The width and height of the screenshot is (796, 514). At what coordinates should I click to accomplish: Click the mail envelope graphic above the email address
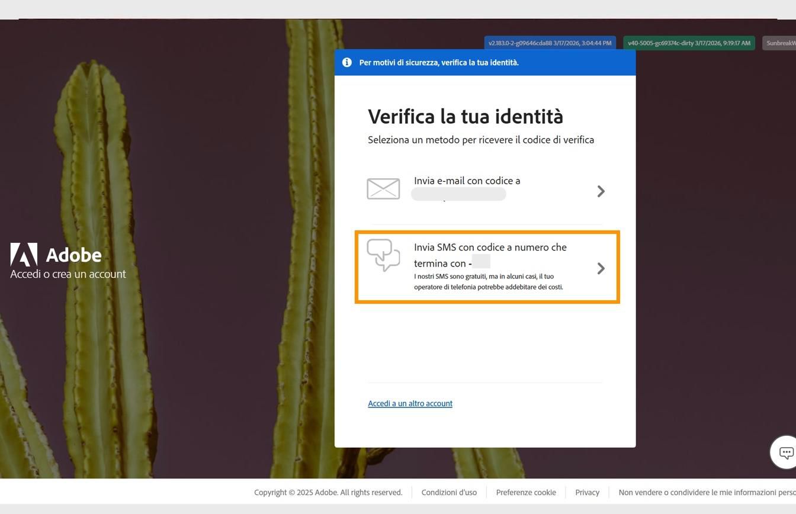click(x=383, y=188)
